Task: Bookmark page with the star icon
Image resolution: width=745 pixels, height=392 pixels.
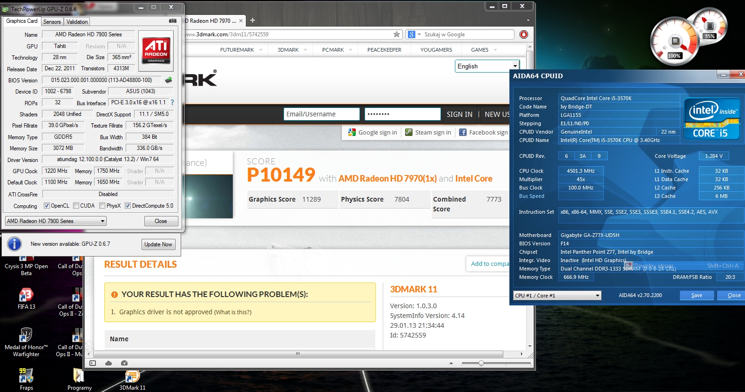Action: pos(397,34)
